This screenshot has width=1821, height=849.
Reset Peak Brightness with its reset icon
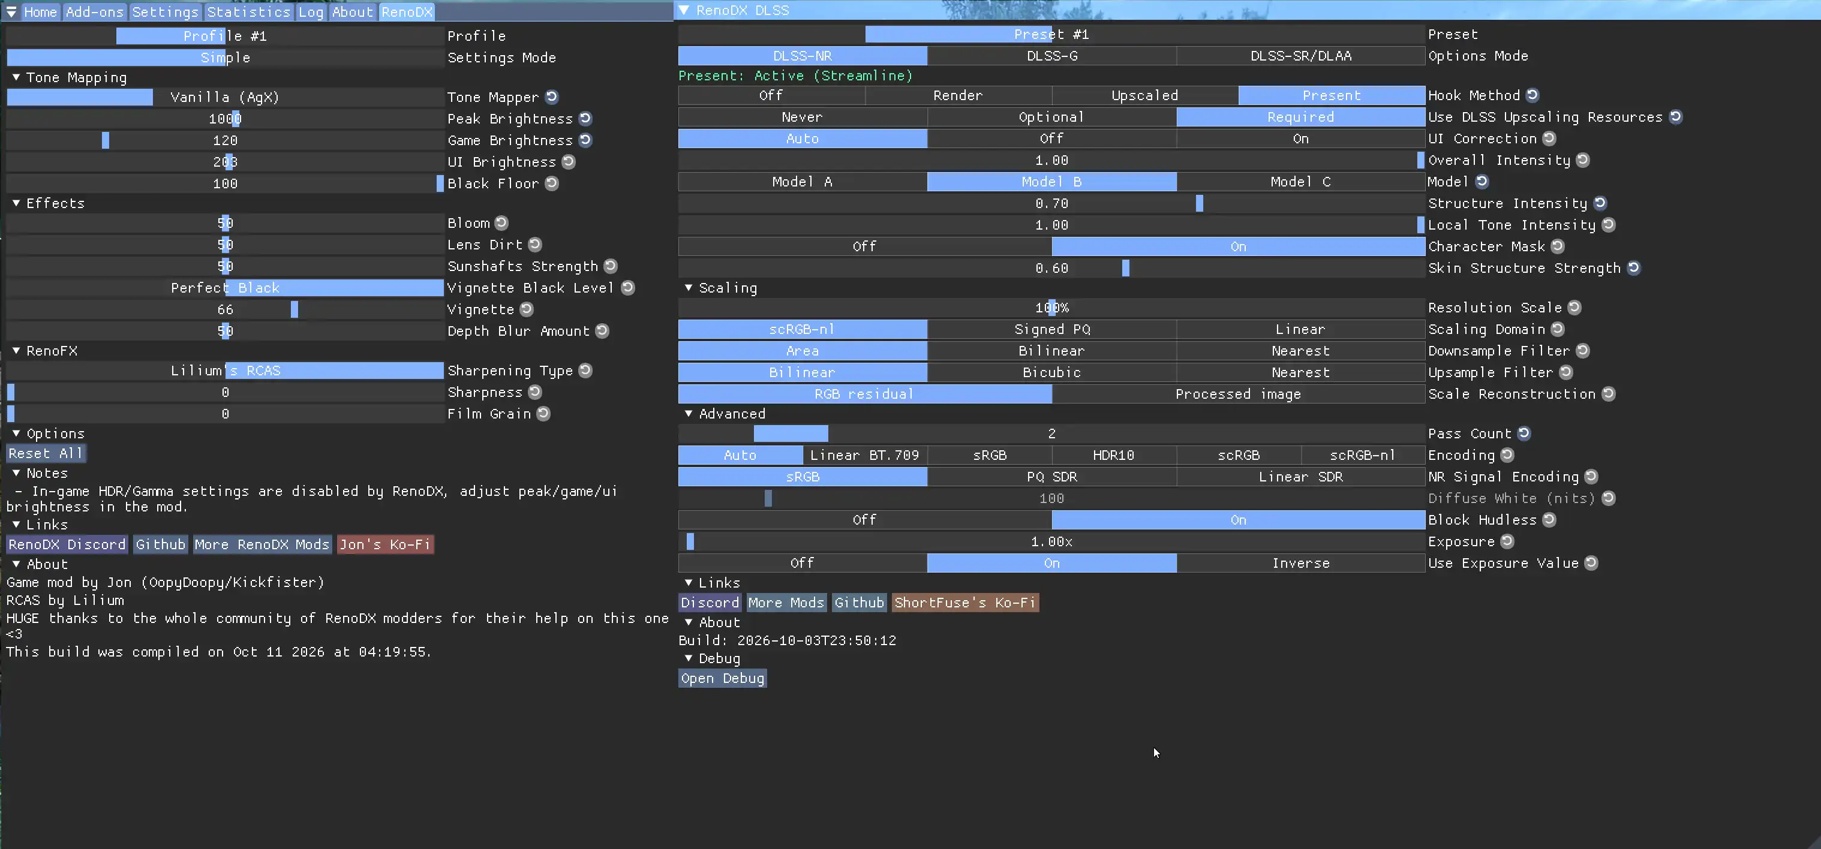(x=585, y=118)
